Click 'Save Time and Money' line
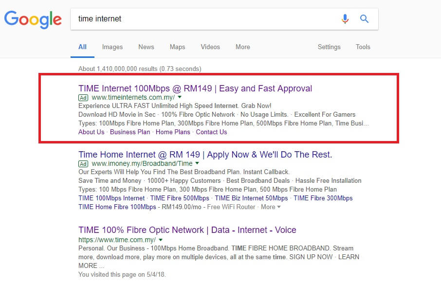The height and width of the screenshot is (283, 441). coord(220,180)
